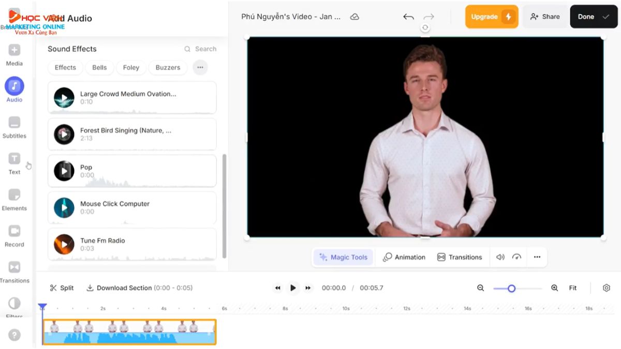Click the Search sound effects field
The height and width of the screenshot is (349, 621).
tap(200, 49)
